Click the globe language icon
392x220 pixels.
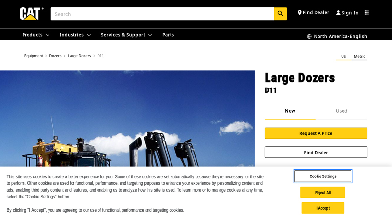pyautogui.click(x=309, y=36)
